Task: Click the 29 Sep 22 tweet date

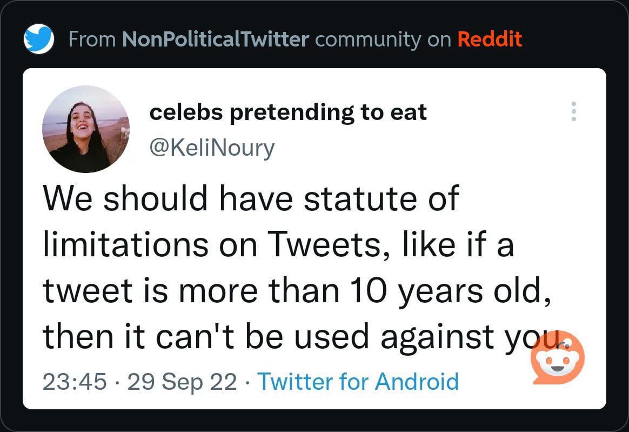Action: coord(183,381)
